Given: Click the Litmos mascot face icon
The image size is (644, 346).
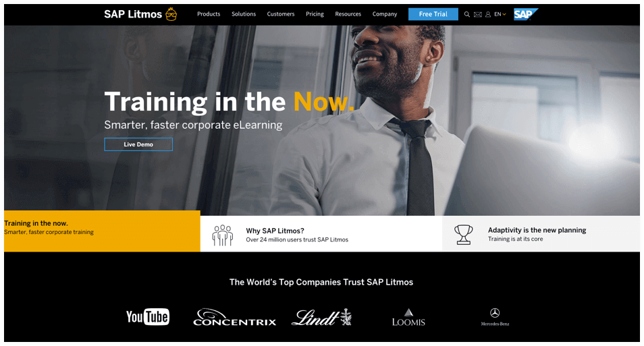Looking at the screenshot, I should pos(171,14).
